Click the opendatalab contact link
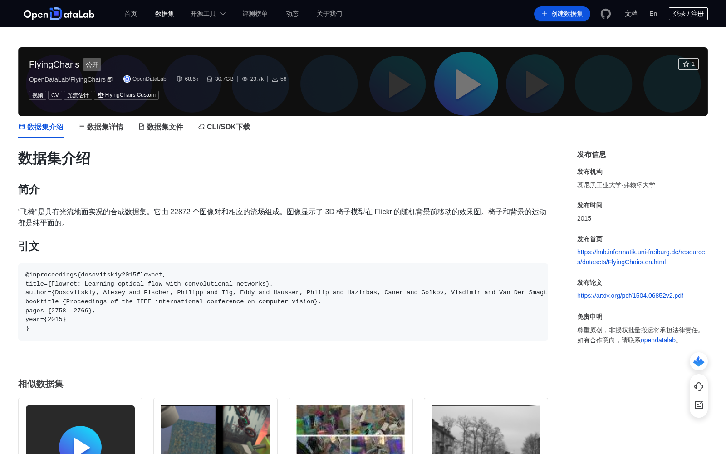Image resolution: width=726 pixels, height=454 pixels. 658,340
